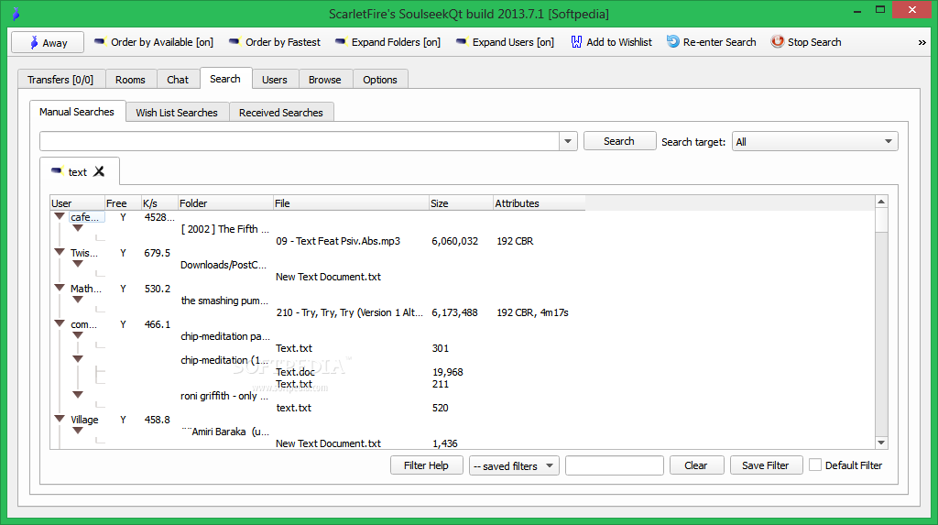
Task: Select the 'text' search results tab
Action: [x=77, y=172]
